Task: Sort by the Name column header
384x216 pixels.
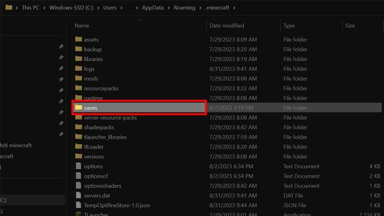Action: [x=82, y=25]
